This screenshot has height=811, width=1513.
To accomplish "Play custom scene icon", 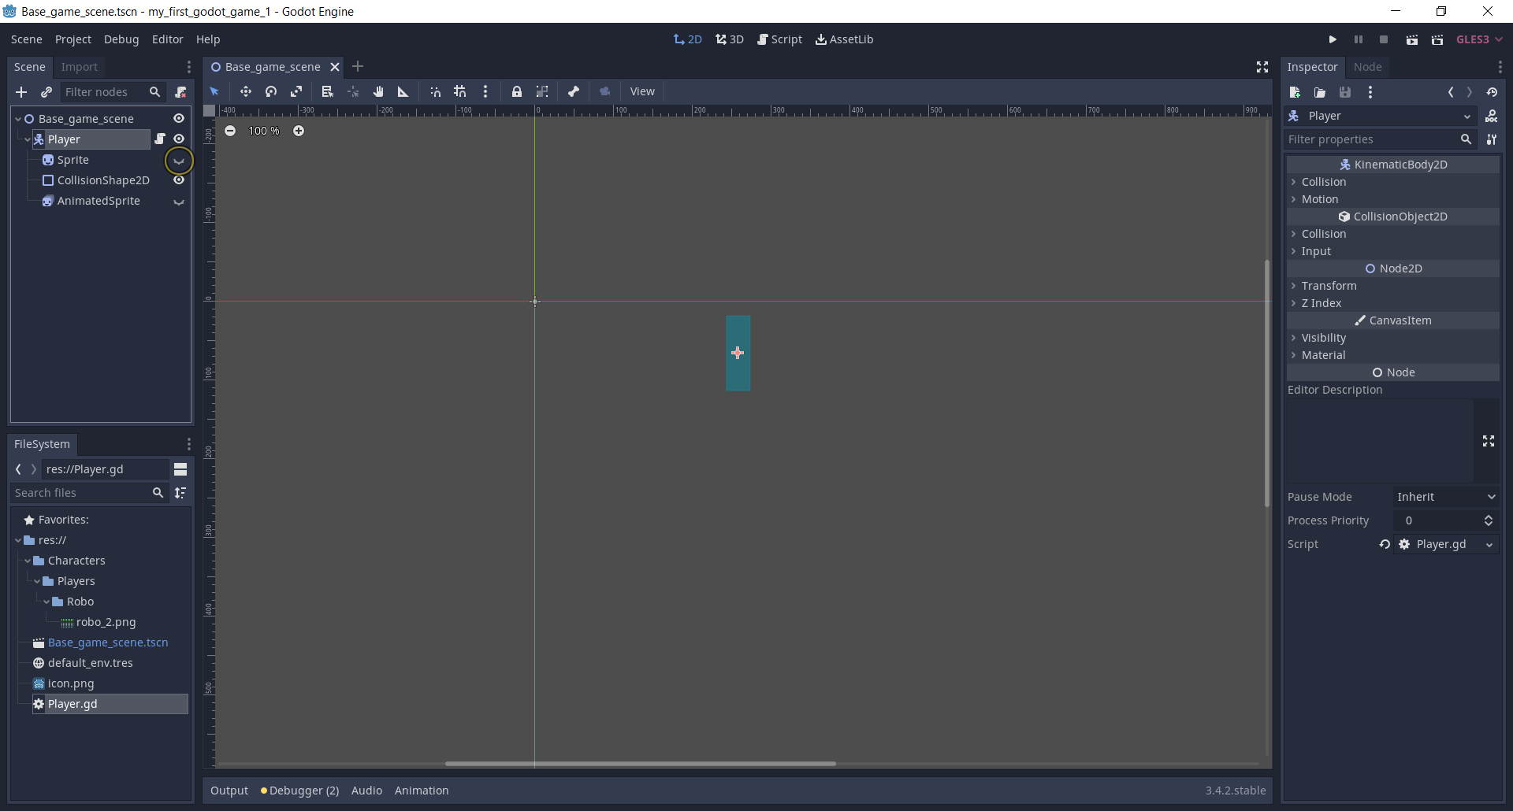I will click(x=1437, y=39).
